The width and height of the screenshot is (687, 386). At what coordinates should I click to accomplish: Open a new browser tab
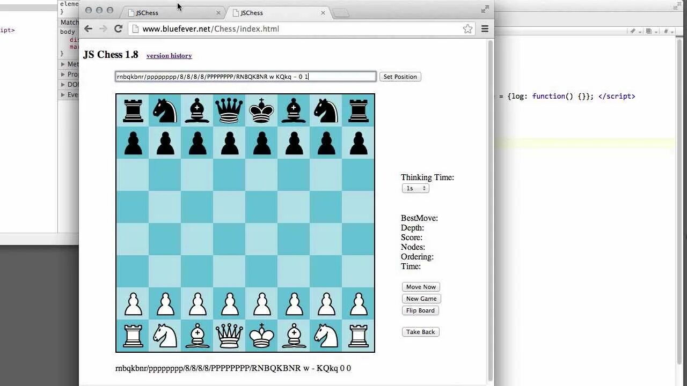[341, 13]
